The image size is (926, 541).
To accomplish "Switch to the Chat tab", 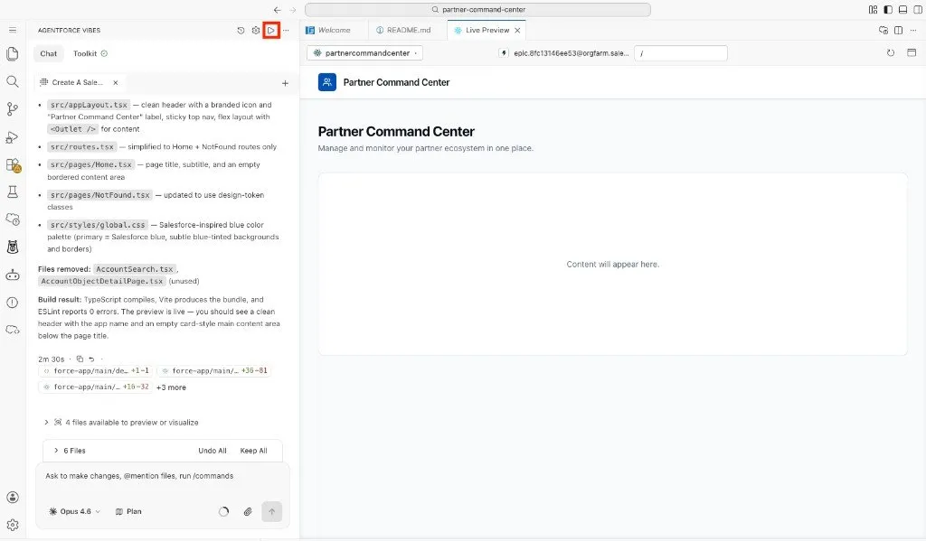I will click(49, 53).
